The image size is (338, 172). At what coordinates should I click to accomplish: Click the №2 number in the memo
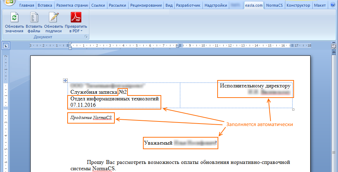point(123,92)
